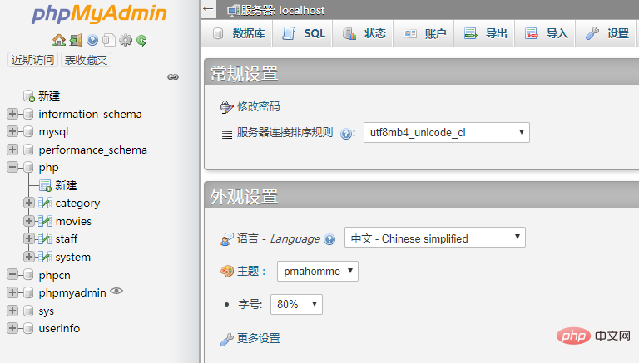Click the help icon next to Language
Image resolution: width=639 pixels, height=363 pixels.
click(x=329, y=239)
